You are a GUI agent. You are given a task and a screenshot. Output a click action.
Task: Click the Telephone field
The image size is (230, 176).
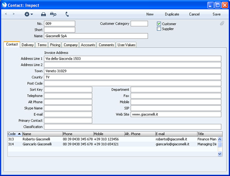pos(68,96)
